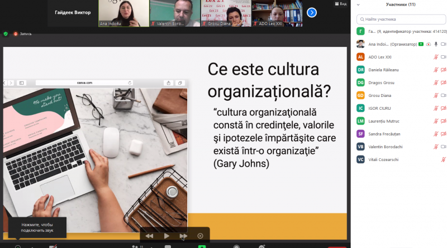447x248 pixels.
Task: Click microphone icon next to Ana Indoitu
Action: pos(435,44)
